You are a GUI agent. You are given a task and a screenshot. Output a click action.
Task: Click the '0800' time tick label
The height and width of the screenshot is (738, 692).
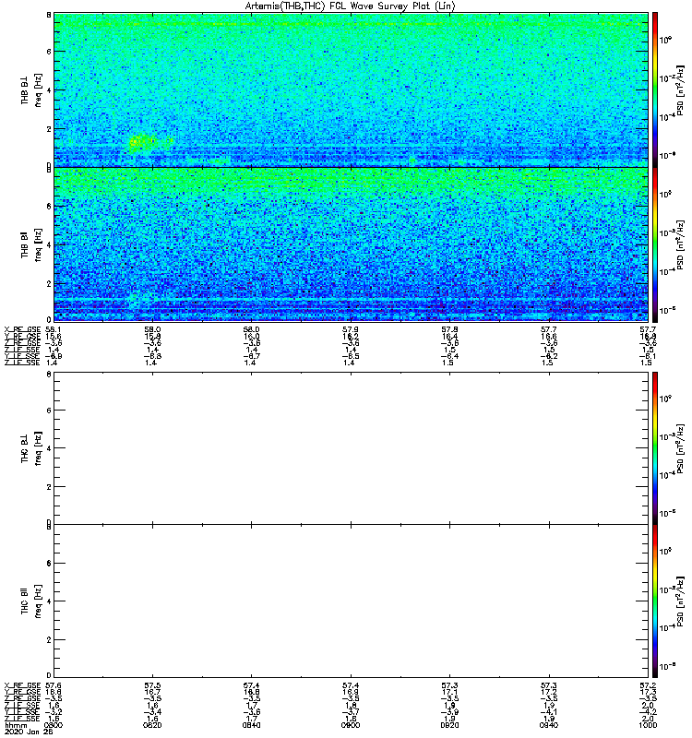(x=54, y=725)
